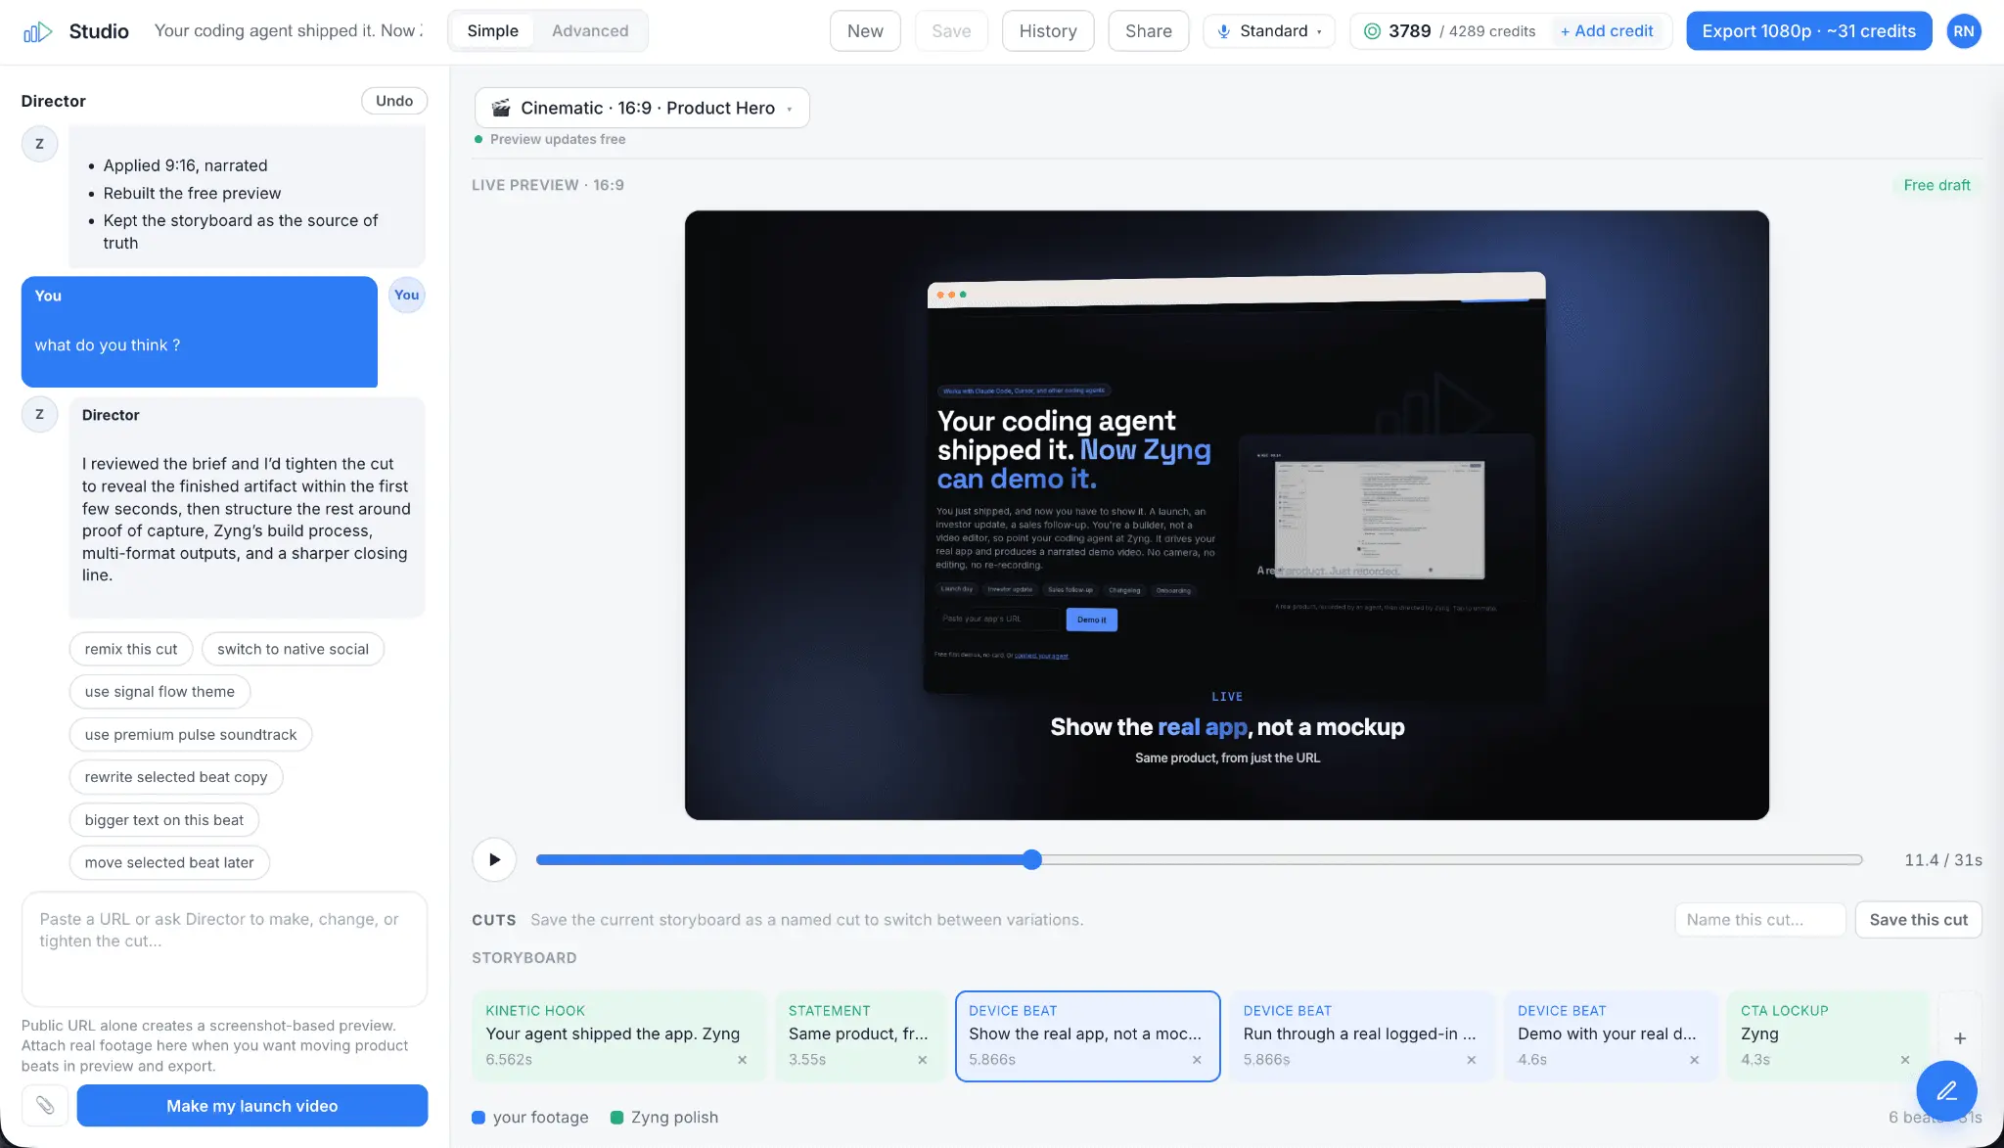This screenshot has height=1148, width=2004.
Task: Click the Studio logo icon
Action: tap(37, 31)
